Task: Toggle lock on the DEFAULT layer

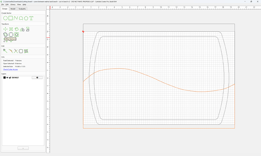Action: (x=10, y=78)
